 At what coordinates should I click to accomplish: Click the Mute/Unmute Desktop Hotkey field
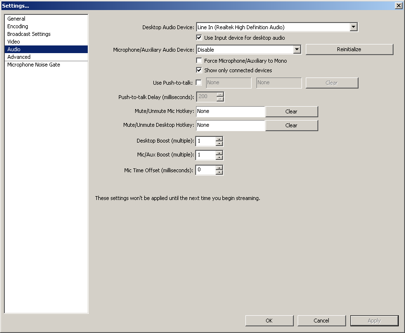tap(230, 125)
